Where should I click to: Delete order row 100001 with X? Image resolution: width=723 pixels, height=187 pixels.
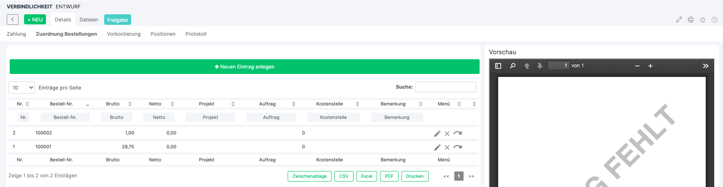point(447,147)
